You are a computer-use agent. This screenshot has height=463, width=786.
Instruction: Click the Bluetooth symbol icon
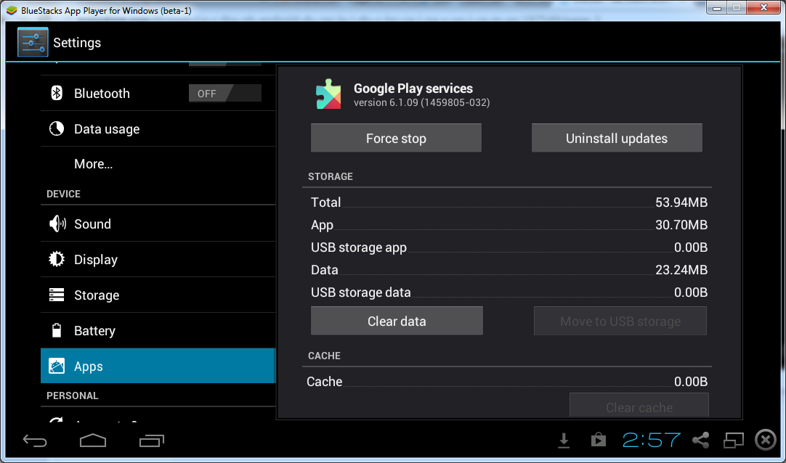pos(57,93)
